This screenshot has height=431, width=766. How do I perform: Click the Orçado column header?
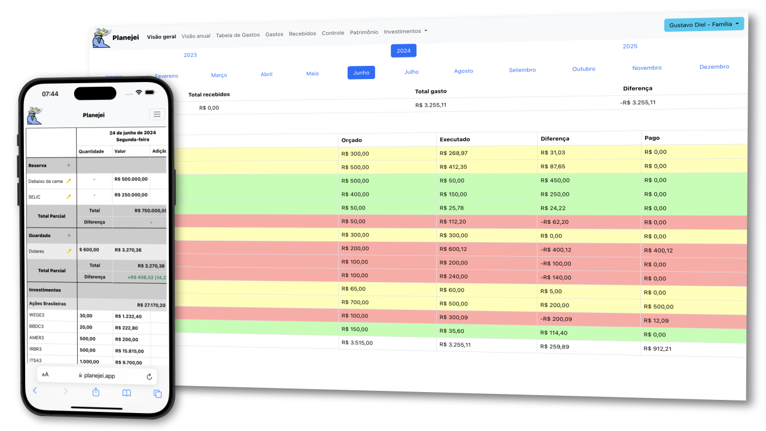(351, 140)
